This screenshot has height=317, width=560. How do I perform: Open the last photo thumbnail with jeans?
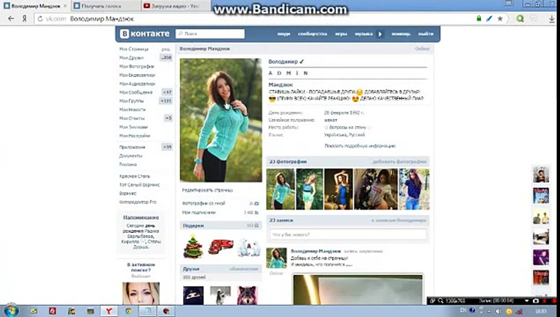tap(414, 189)
